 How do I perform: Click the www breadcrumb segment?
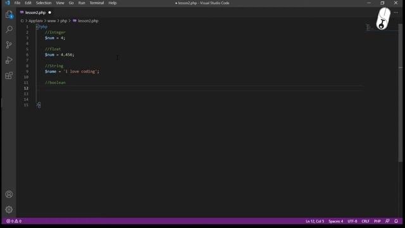pyautogui.click(x=51, y=21)
